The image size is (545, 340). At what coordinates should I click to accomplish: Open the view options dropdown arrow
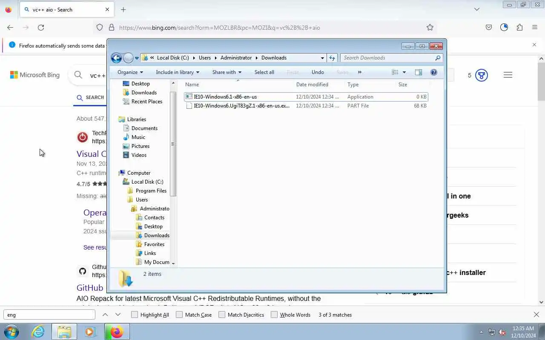tap(404, 72)
